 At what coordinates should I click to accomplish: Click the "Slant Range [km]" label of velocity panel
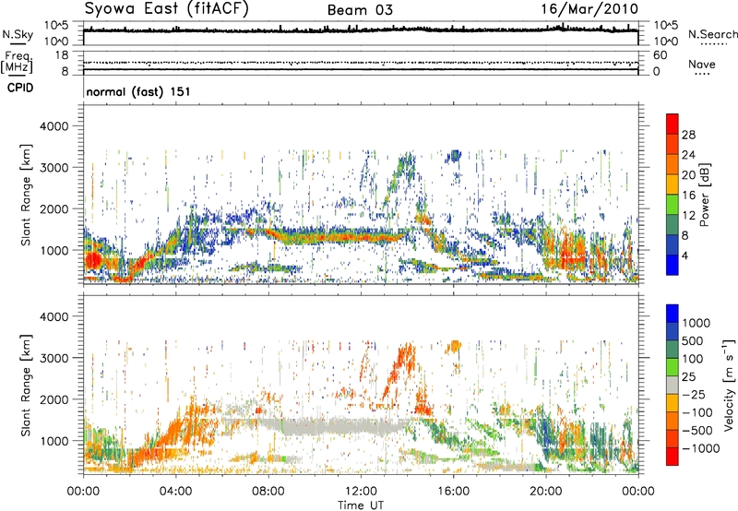coord(26,386)
